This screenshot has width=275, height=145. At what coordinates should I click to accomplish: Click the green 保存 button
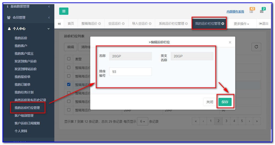coord(225,102)
